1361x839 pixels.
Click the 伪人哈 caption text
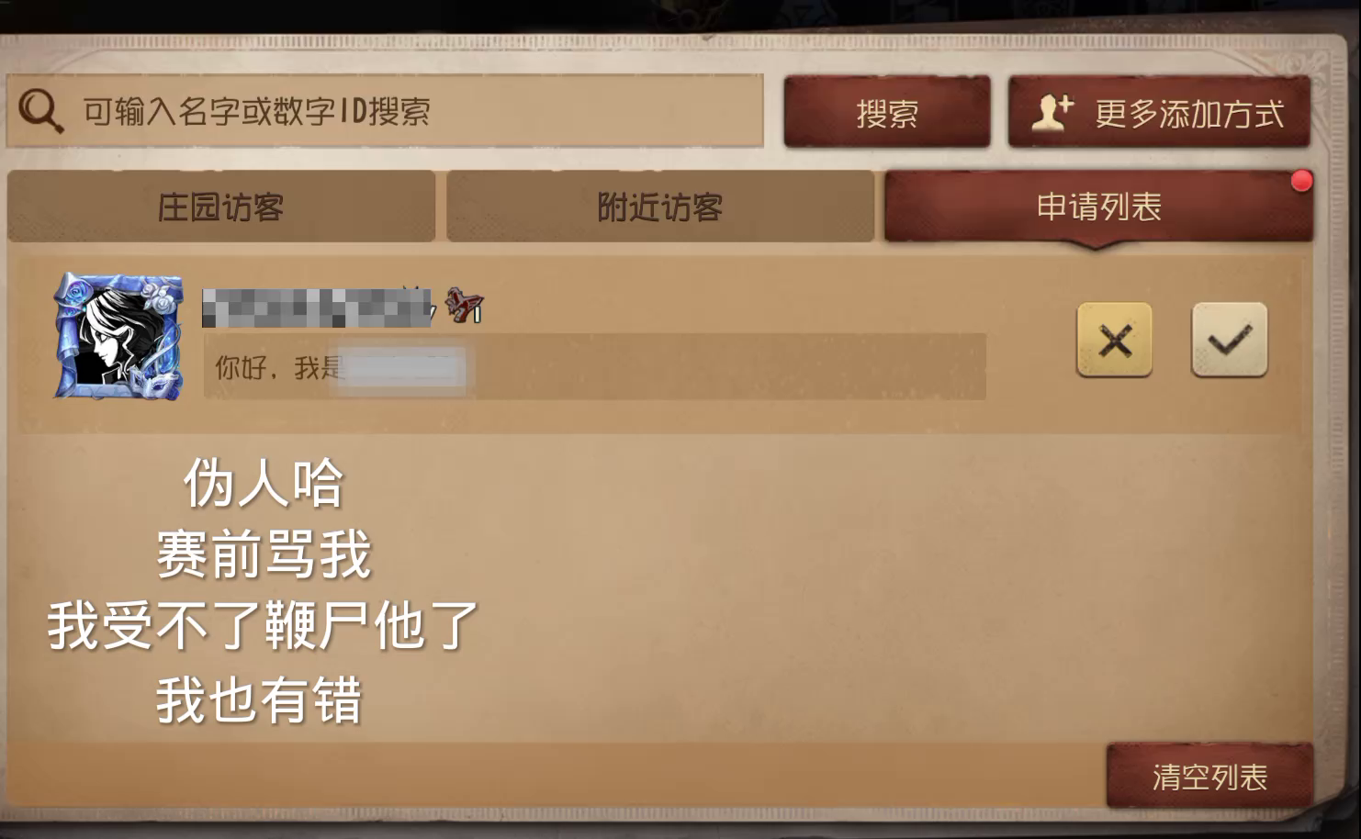[x=264, y=483]
